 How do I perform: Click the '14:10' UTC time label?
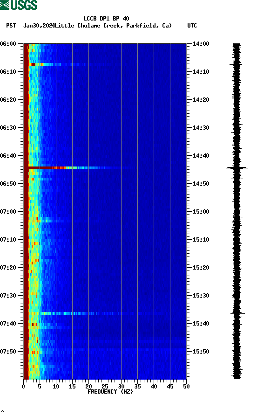point(201,72)
